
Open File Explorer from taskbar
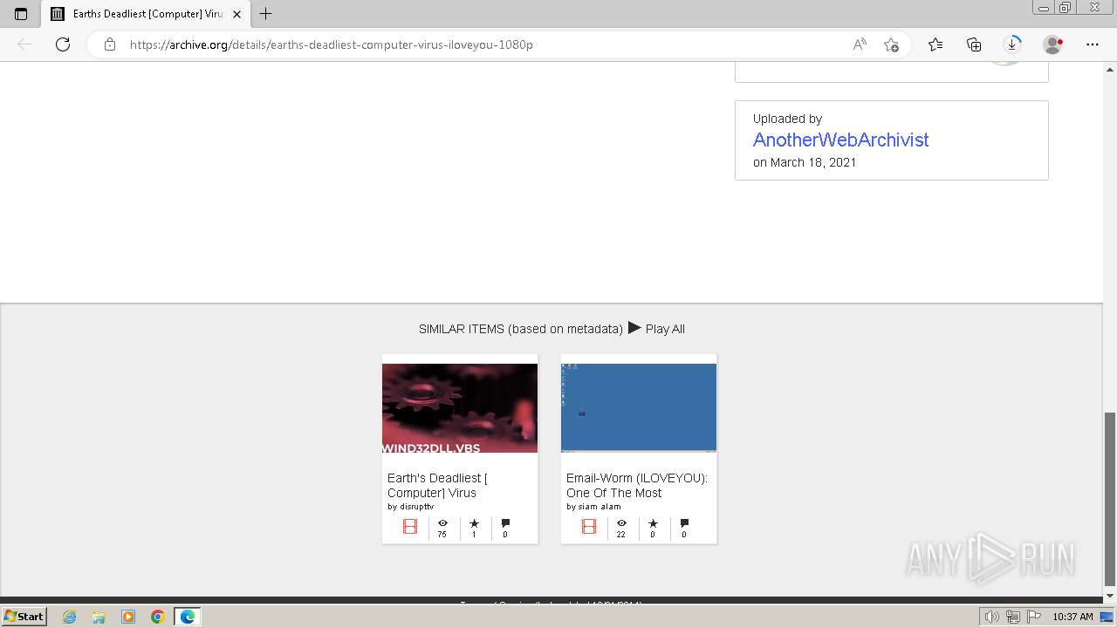point(99,617)
